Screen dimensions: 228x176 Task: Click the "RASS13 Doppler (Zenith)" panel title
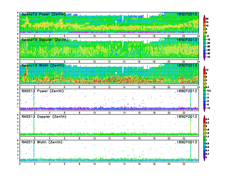click(x=44, y=116)
